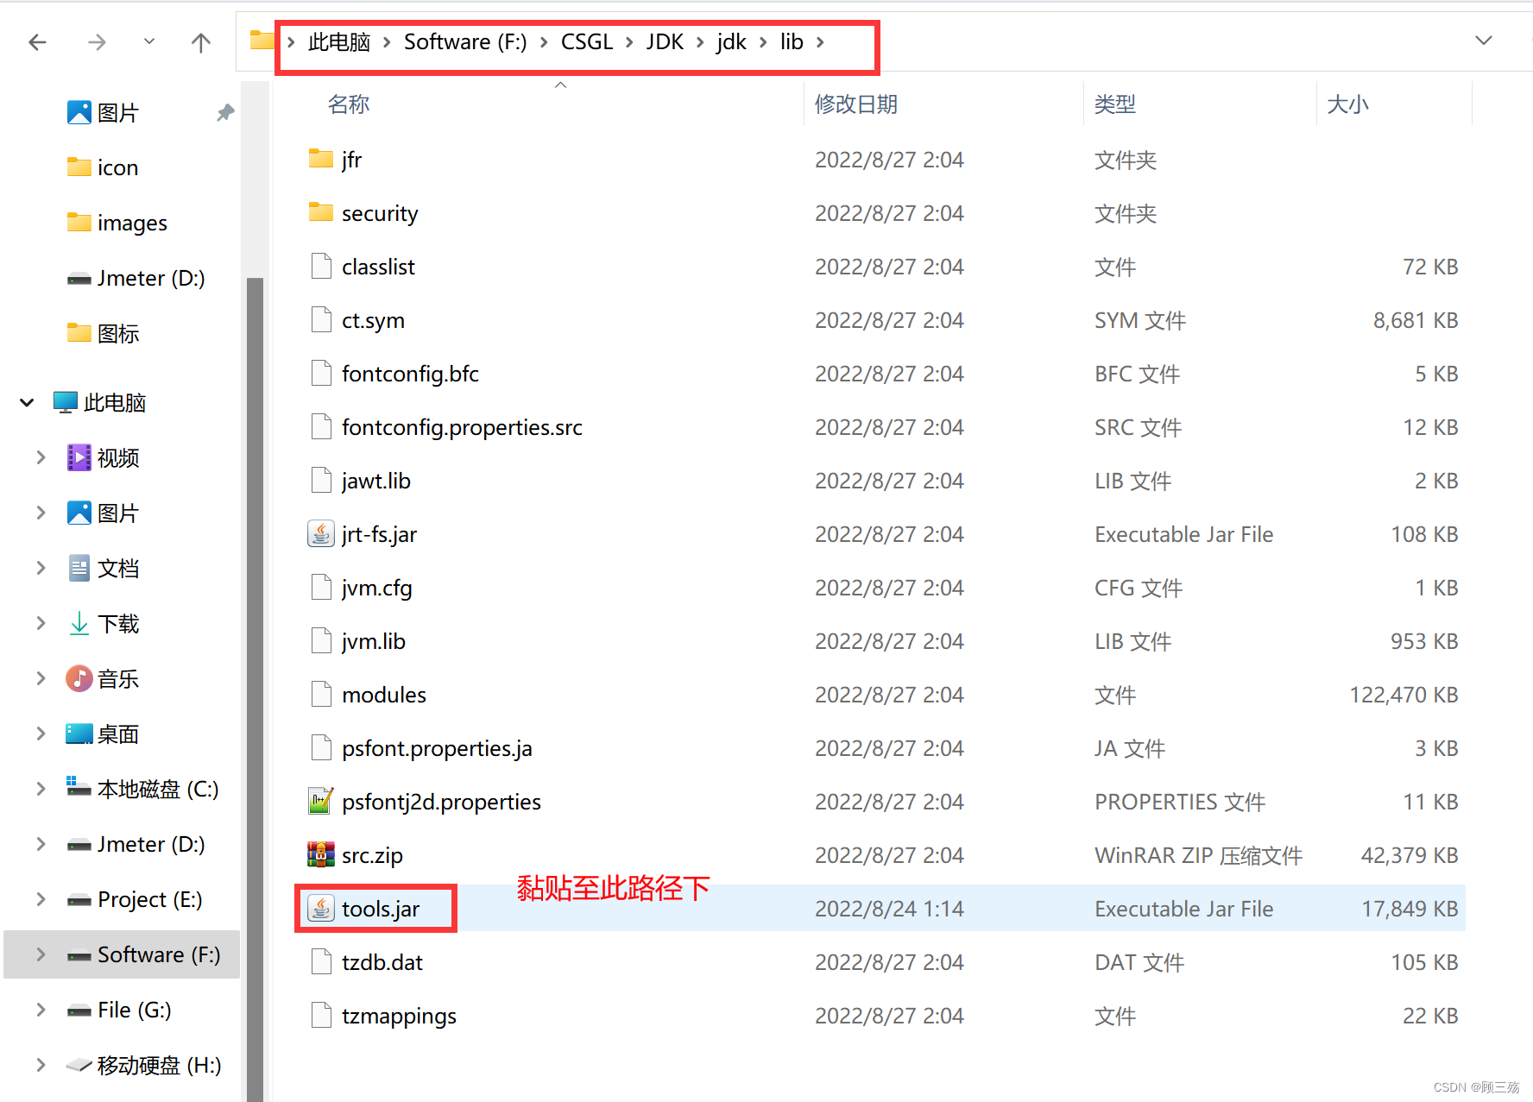Select 下载 in the navigation tree
Image resolution: width=1533 pixels, height=1102 pixels.
(x=118, y=623)
